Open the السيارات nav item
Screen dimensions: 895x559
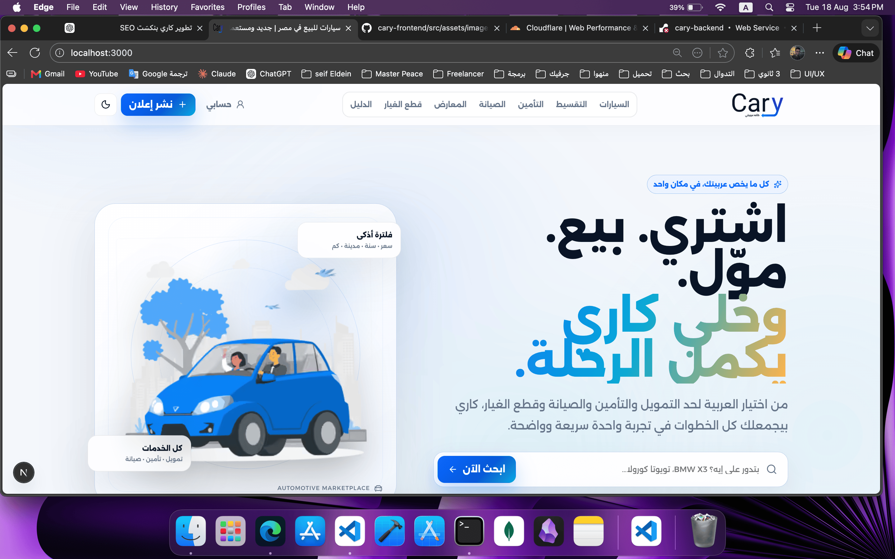[x=614, y=105]
